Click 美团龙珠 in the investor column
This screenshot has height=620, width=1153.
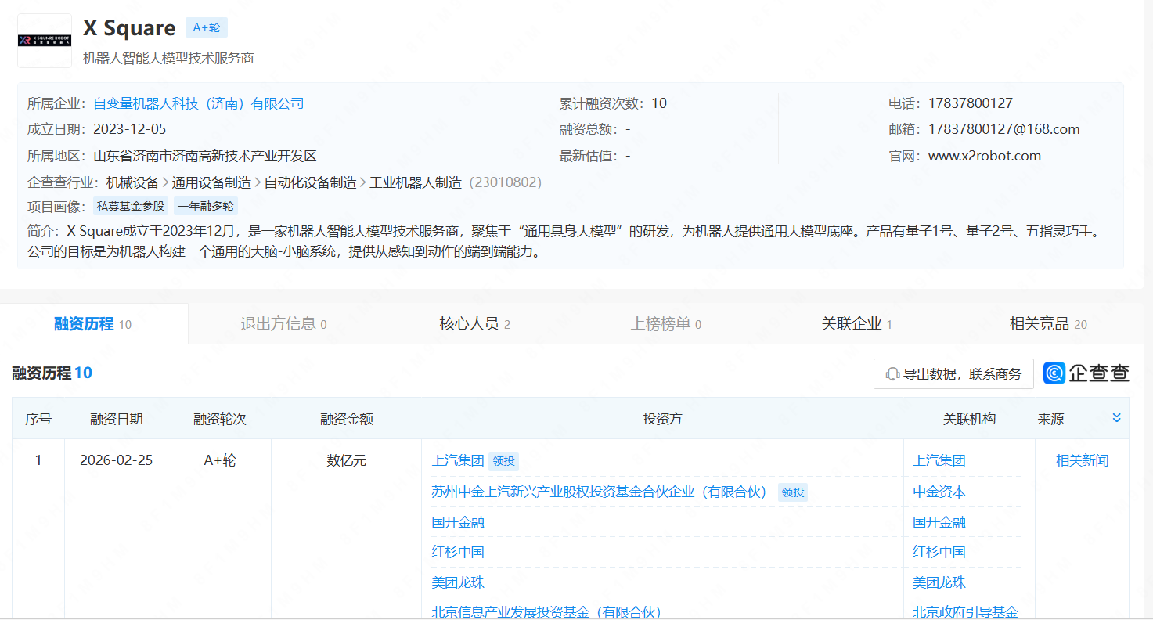point(458,582)
